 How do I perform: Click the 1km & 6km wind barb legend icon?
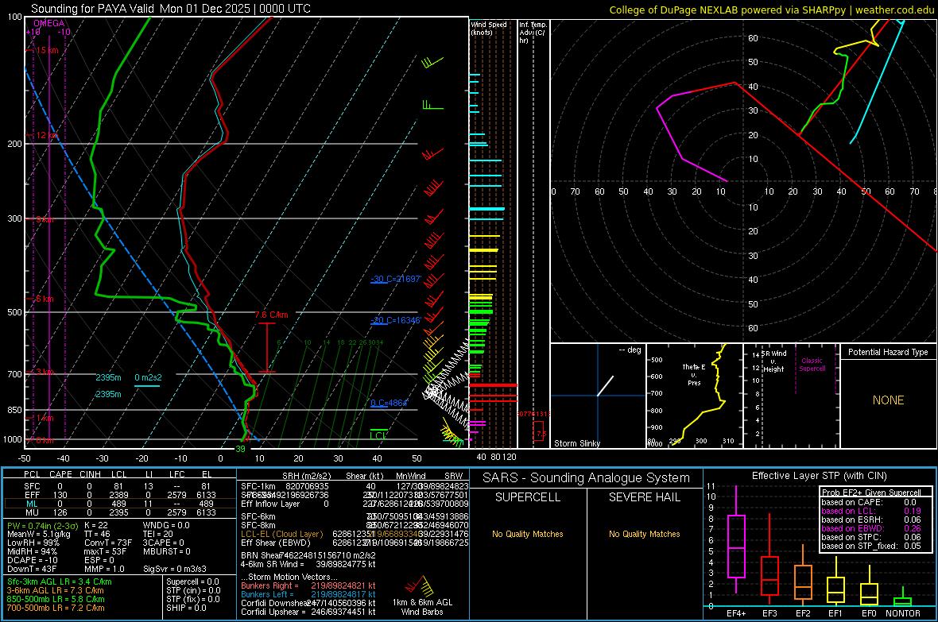(x=419, y=585)
